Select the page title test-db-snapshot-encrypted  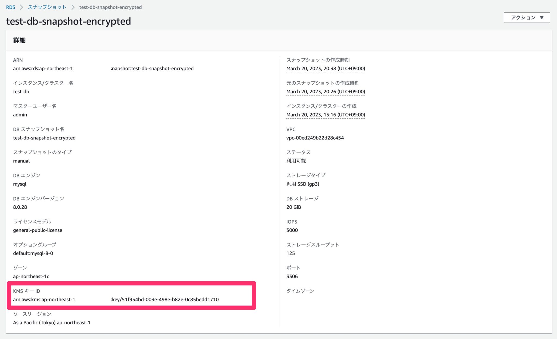69,21
